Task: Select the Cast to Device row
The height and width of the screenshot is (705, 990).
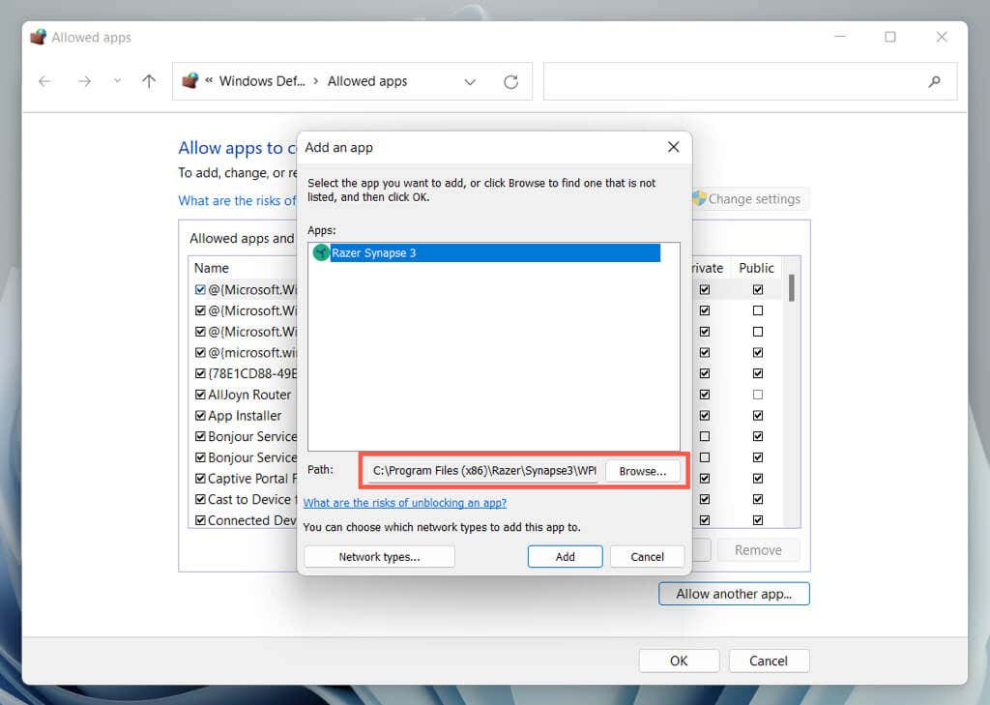Action: tap(252, 499)
